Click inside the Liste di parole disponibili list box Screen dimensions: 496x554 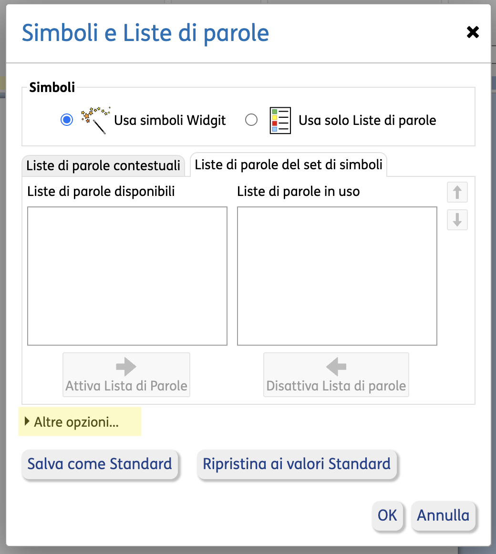point(127,276)
